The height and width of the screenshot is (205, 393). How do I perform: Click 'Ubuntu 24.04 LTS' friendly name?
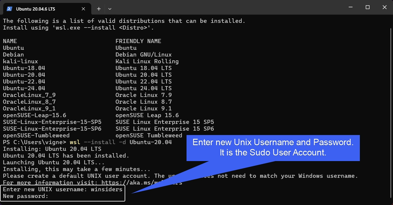point(144,88)
